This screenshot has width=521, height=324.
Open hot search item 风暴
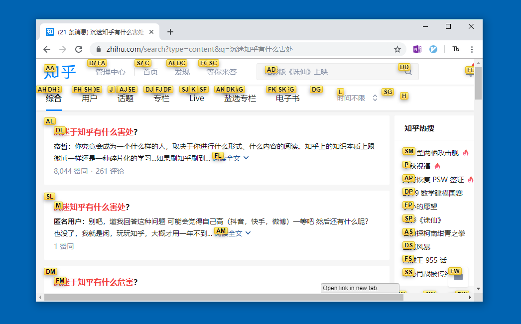(417, 247)
